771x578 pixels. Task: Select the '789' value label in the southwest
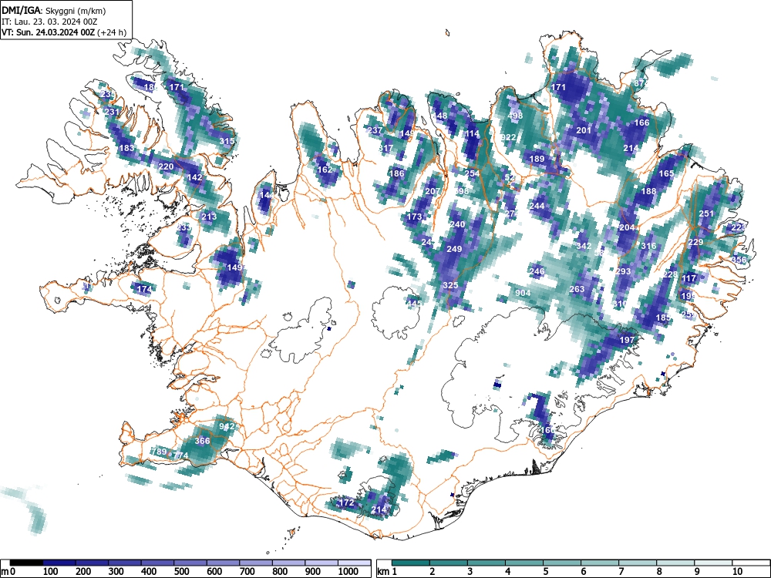pos(159,452)
